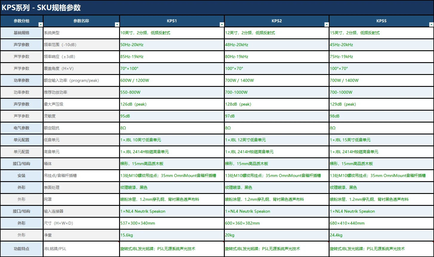The height and width of the screenshot is (257, 434).
Task: Select cell 70°×100° under KPS1
Action: 172,69
